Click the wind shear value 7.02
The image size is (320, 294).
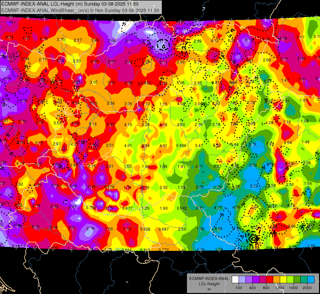click(255, 207)
